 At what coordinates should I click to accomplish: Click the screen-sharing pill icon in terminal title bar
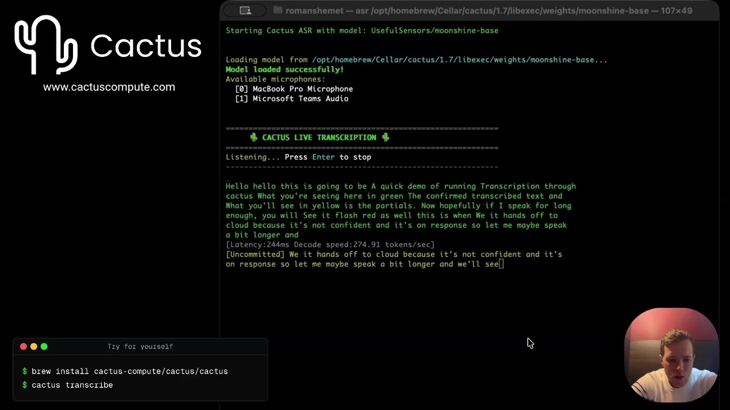click(x=245, y=10)
